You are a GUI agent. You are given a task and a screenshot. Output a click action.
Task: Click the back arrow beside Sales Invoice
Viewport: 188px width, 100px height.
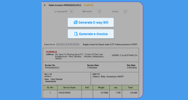[45, 5]
